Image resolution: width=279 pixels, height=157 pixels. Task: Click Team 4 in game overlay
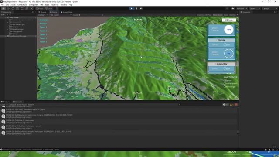click(44, 38)
